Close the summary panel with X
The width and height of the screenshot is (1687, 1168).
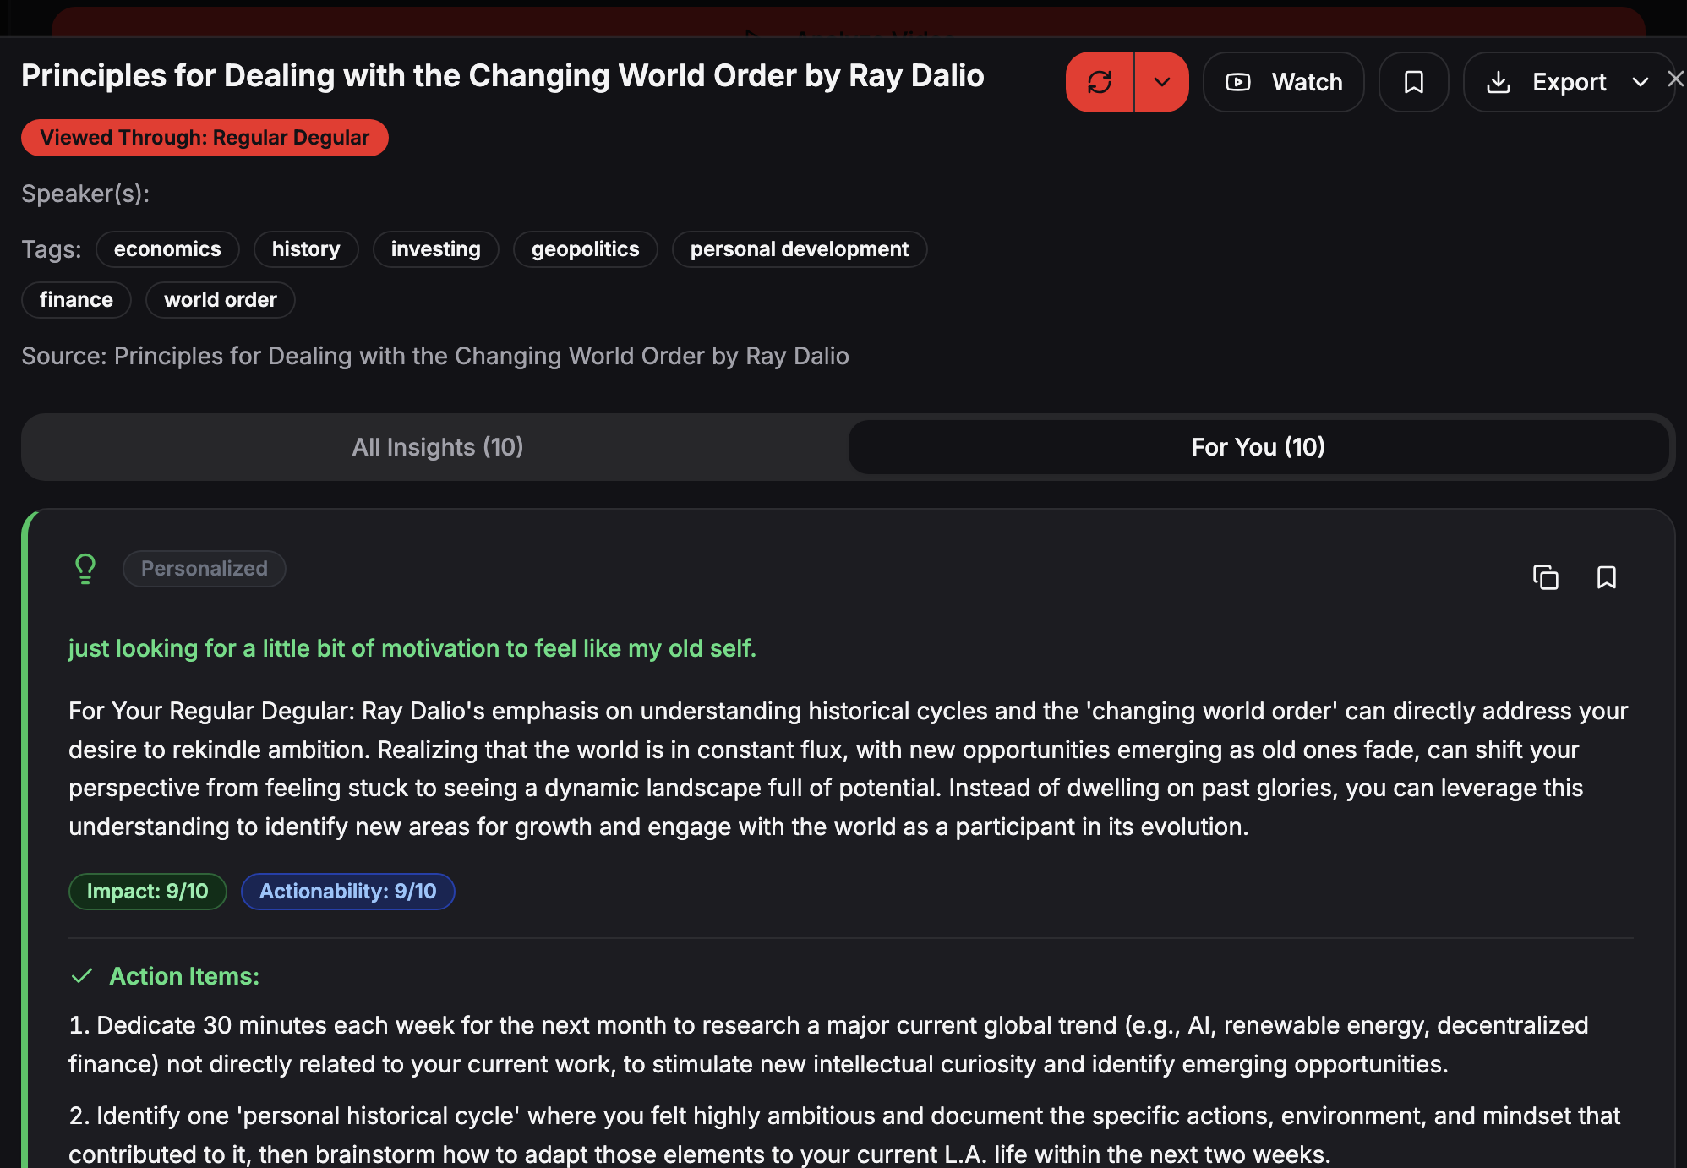[1675, 79]
